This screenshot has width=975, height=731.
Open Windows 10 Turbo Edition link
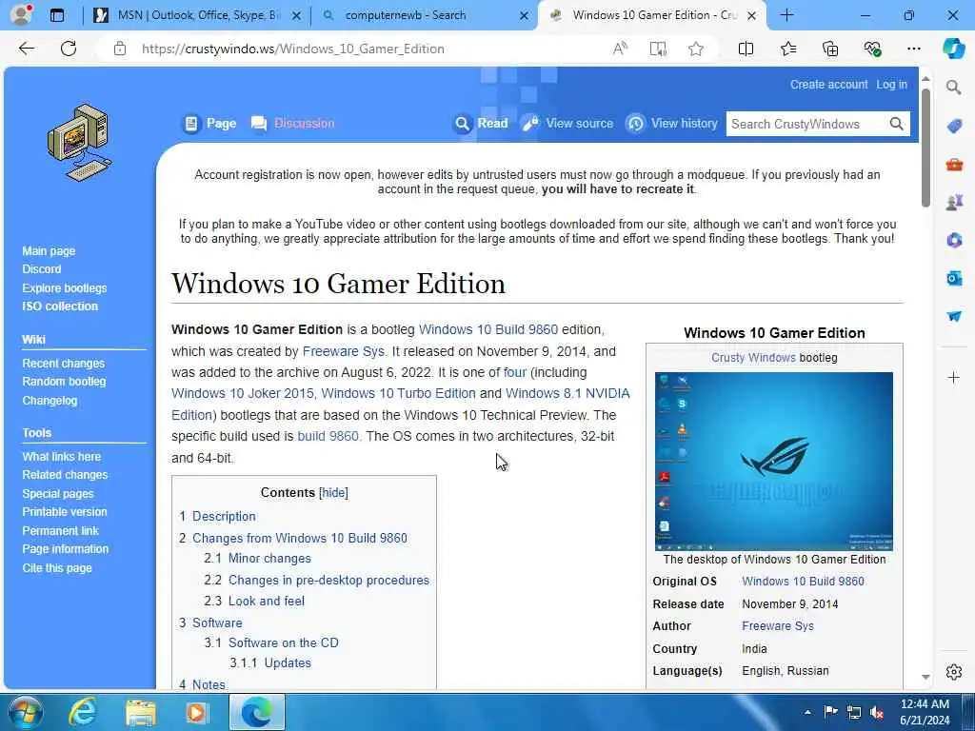coord(399,394)
